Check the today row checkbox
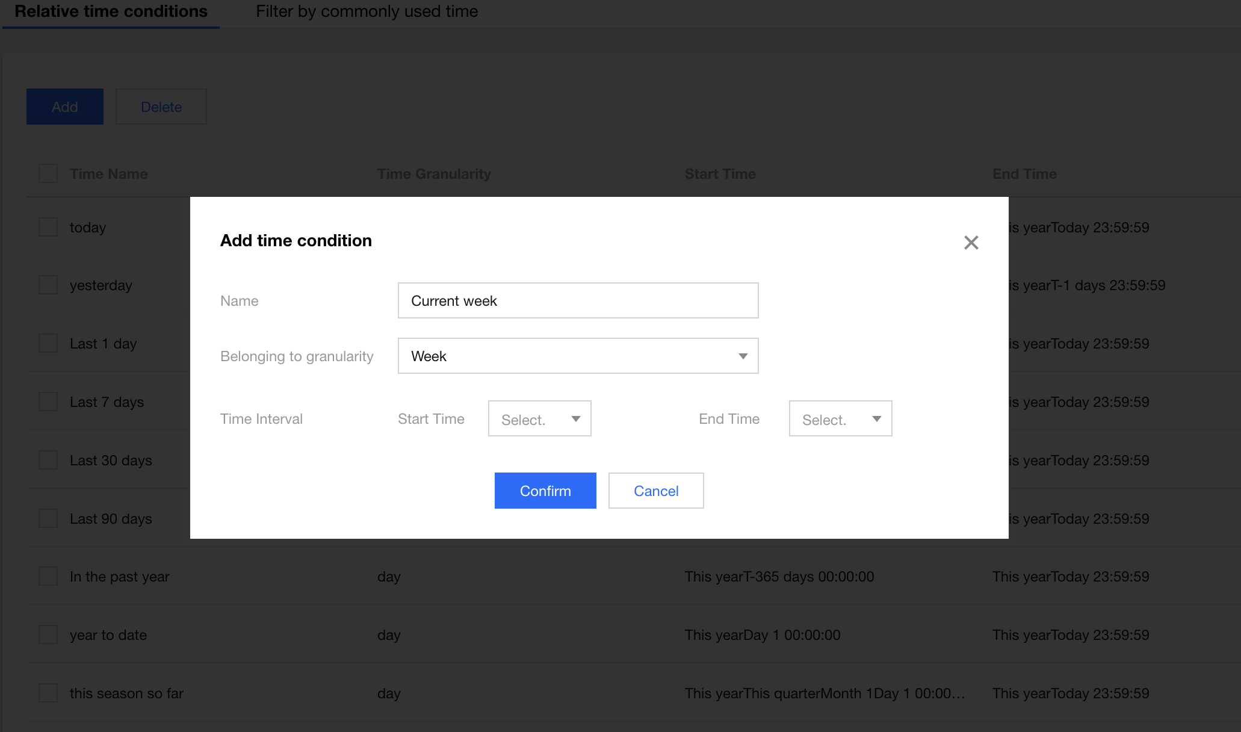This screenshot has height=732, width=1241. 48,227
